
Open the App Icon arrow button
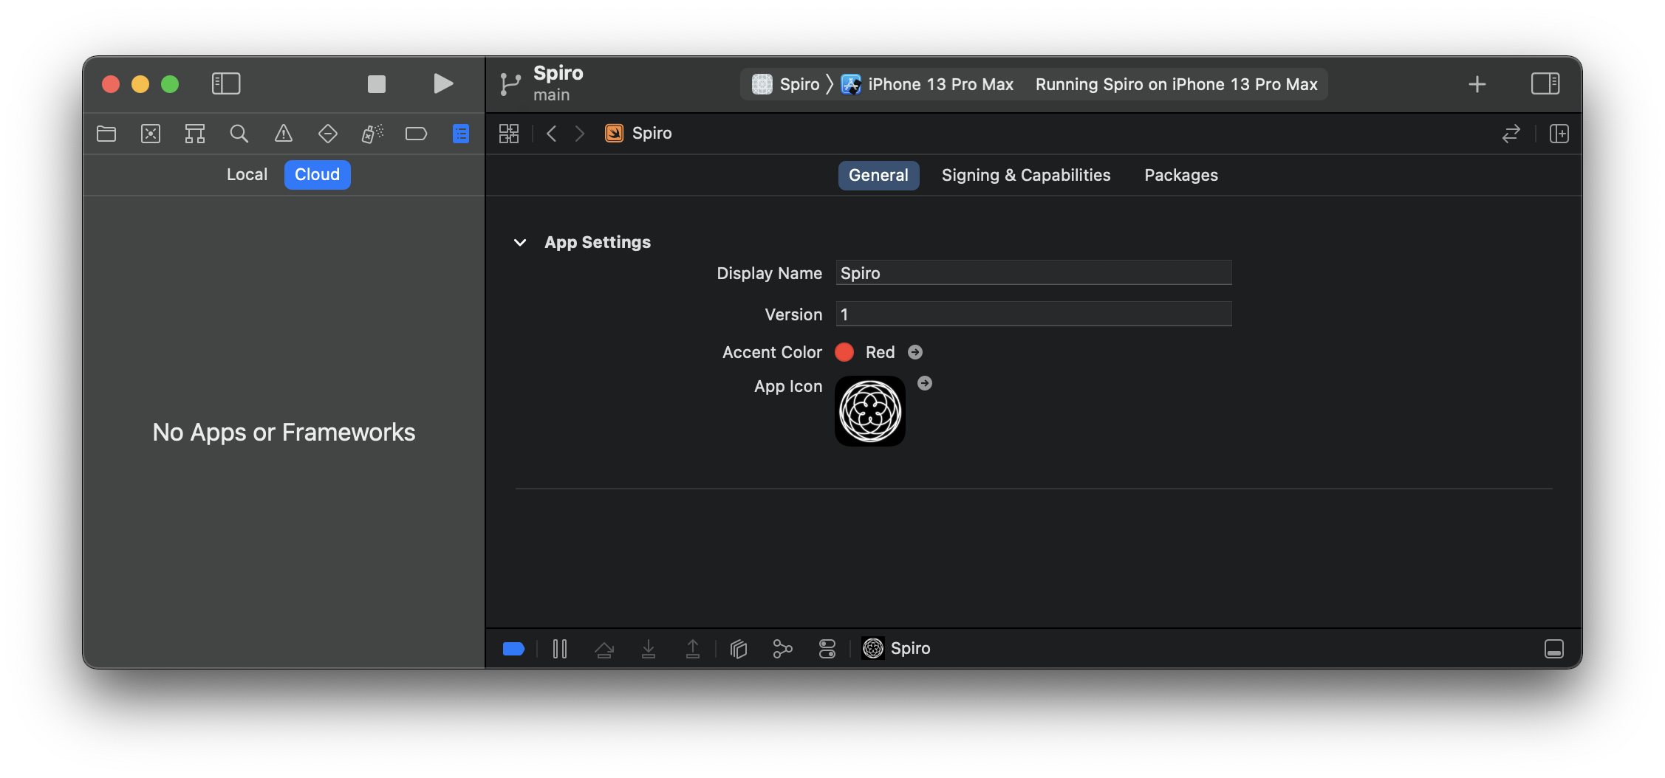pos(925,384)
